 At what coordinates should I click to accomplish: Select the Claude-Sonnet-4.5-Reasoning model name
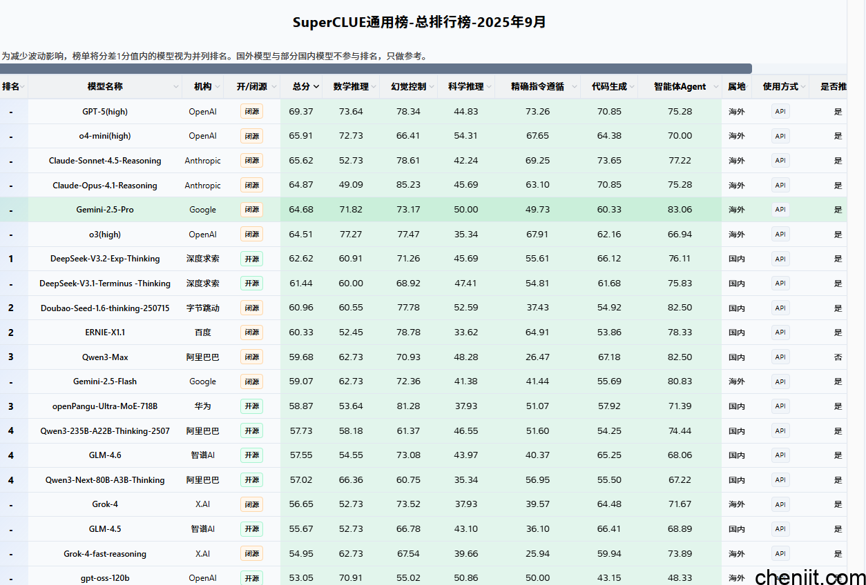pos(105,161)
